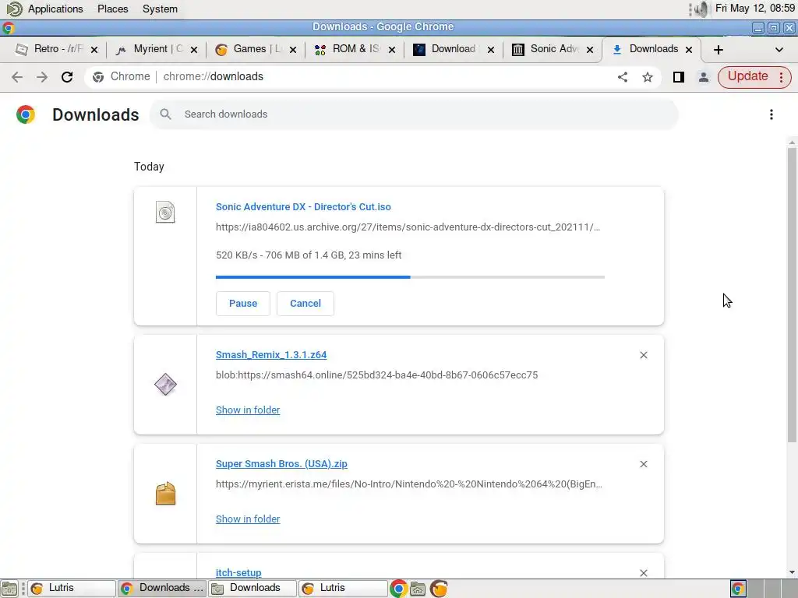Launch Chrome from taskbar launcher icon
This screenshot has width=798, height=598.
[x=398, y=589]
